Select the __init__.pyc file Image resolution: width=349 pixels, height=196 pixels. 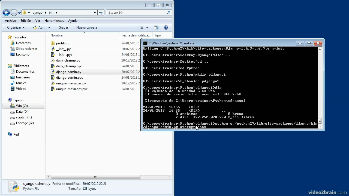point(64,55)
